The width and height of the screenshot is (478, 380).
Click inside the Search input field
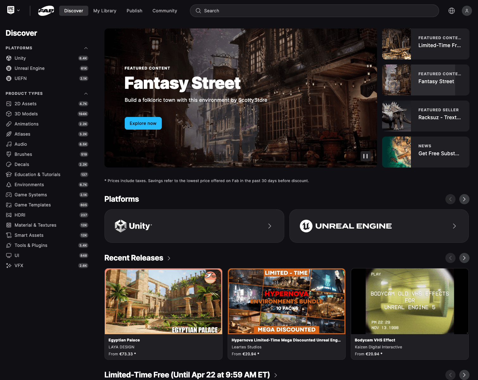(314, 11)
